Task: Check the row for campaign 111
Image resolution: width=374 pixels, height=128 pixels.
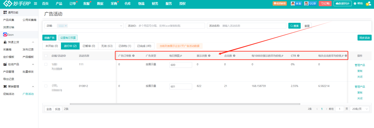Action: coord(46,64)
